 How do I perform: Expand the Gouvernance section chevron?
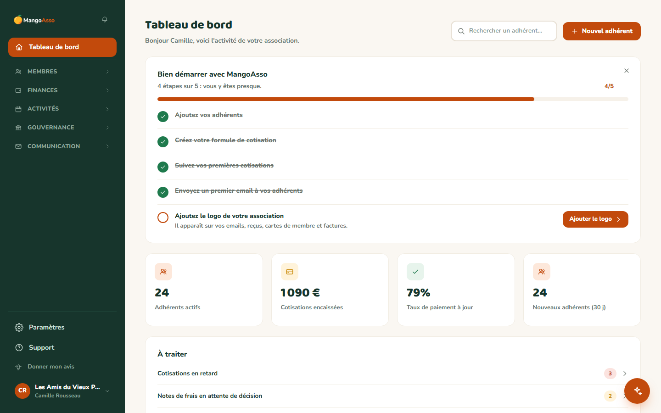[x=107, y=128]
